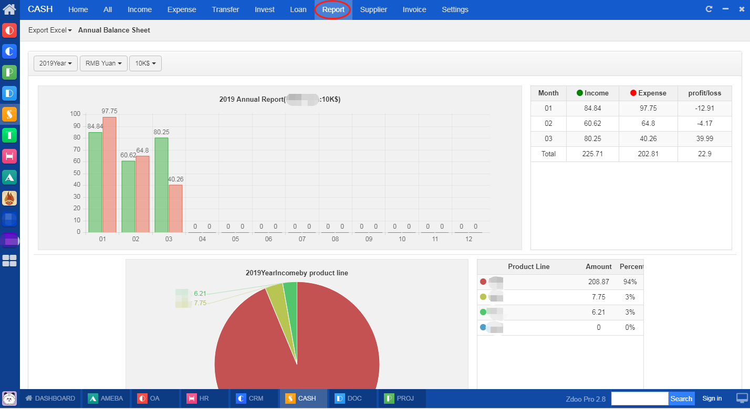Click the February expense bar 64.8
Image resolution: width=750 pixels, height=409 pixels.
coord(142,194)
